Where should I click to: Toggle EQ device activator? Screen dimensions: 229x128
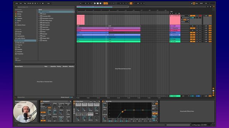[x=103, y=101]
